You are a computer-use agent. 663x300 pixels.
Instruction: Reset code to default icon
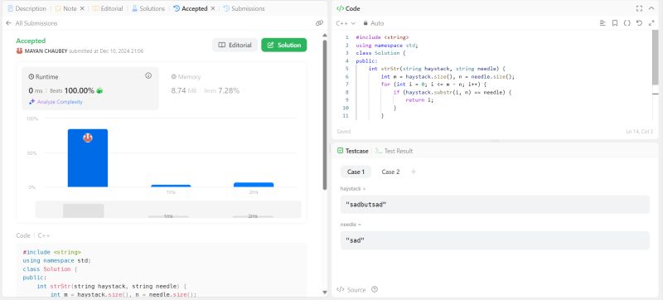[639, 23]
